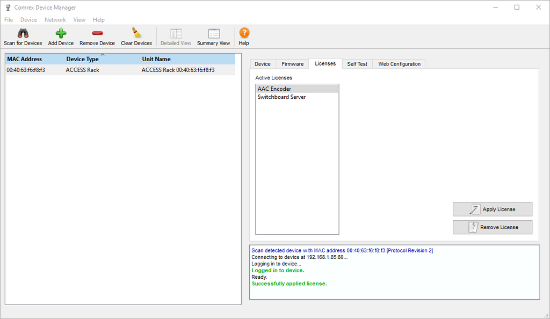The image size is (550, 319).
Task: Click the Remove License button
Action: coord(493,227)
